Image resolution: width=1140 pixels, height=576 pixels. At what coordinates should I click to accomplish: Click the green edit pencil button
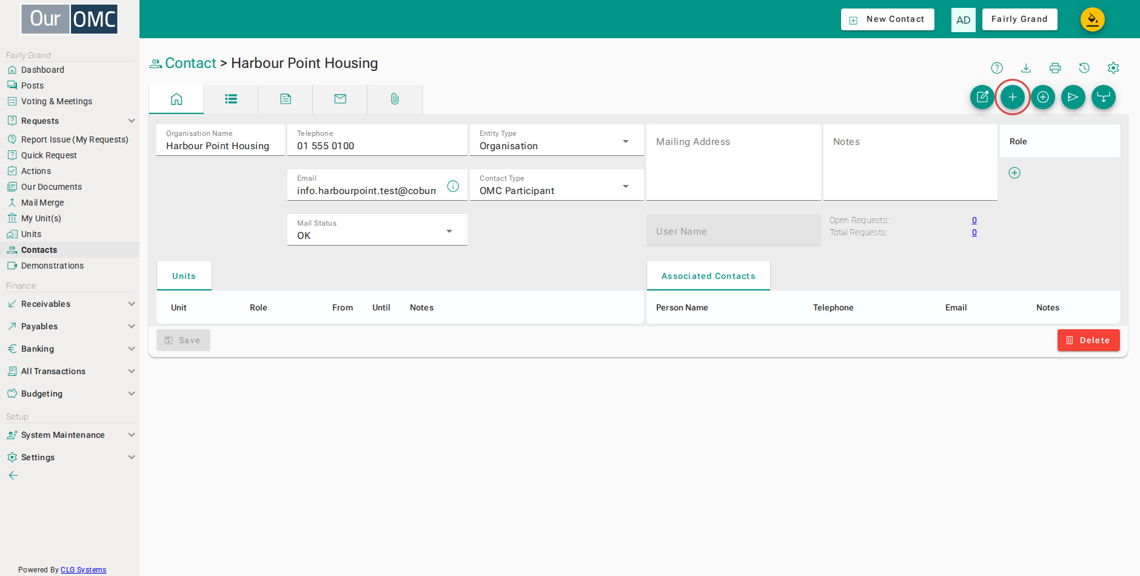(x=982, y=97)
